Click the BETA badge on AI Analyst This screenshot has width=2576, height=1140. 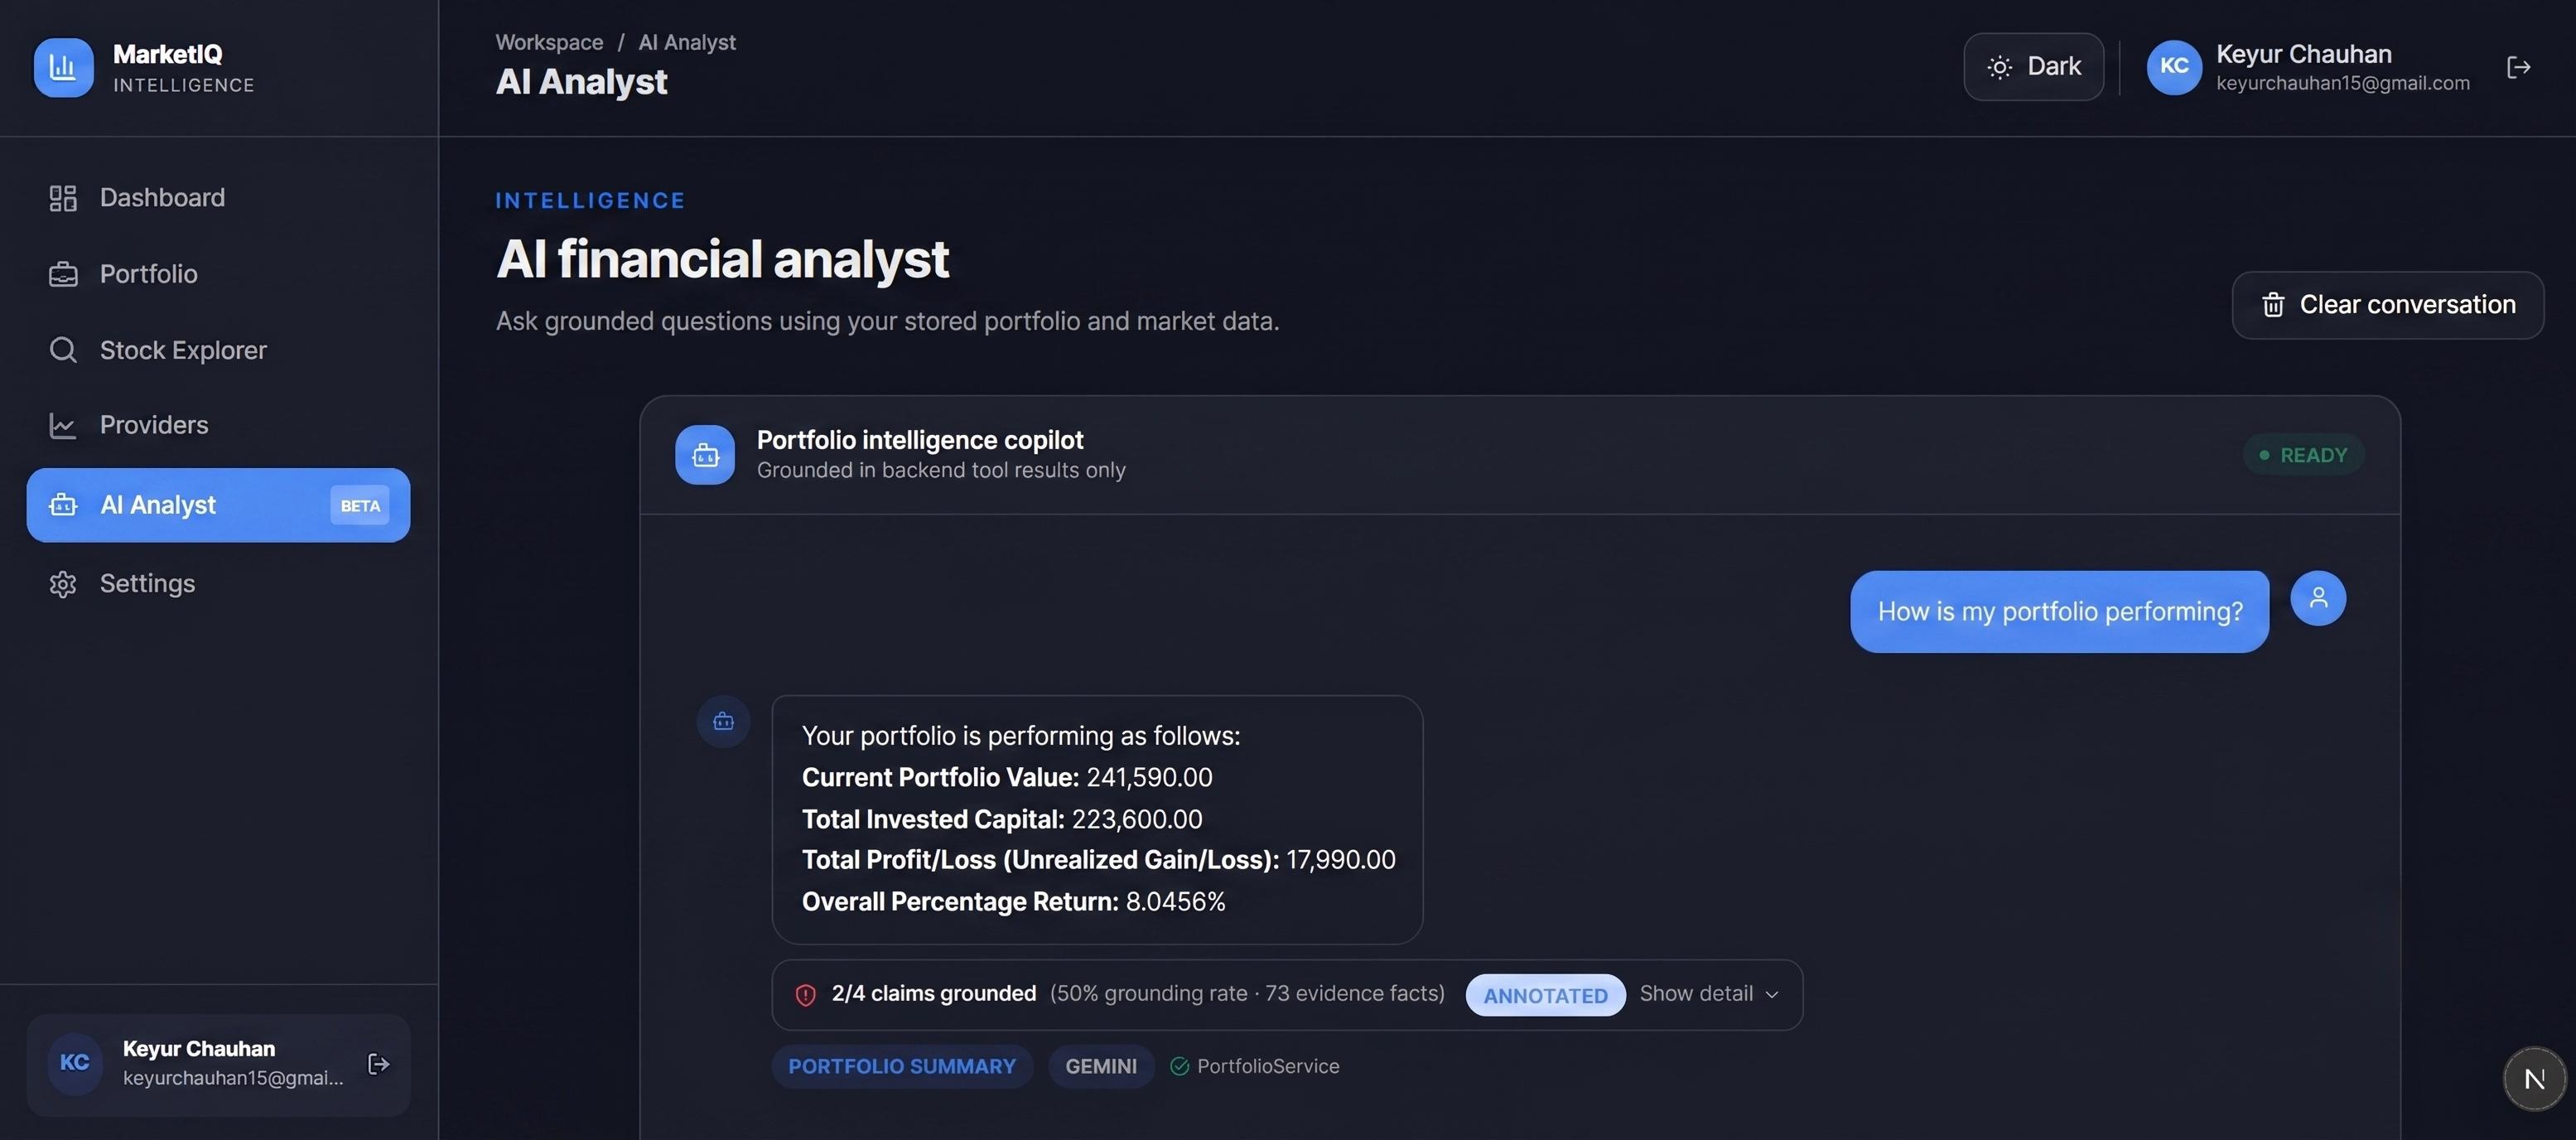coord(360,506)
